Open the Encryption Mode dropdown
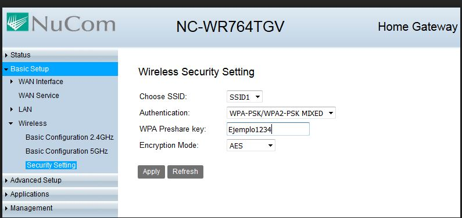The height and width of the screenshot is (218, 462). (250, 145)
